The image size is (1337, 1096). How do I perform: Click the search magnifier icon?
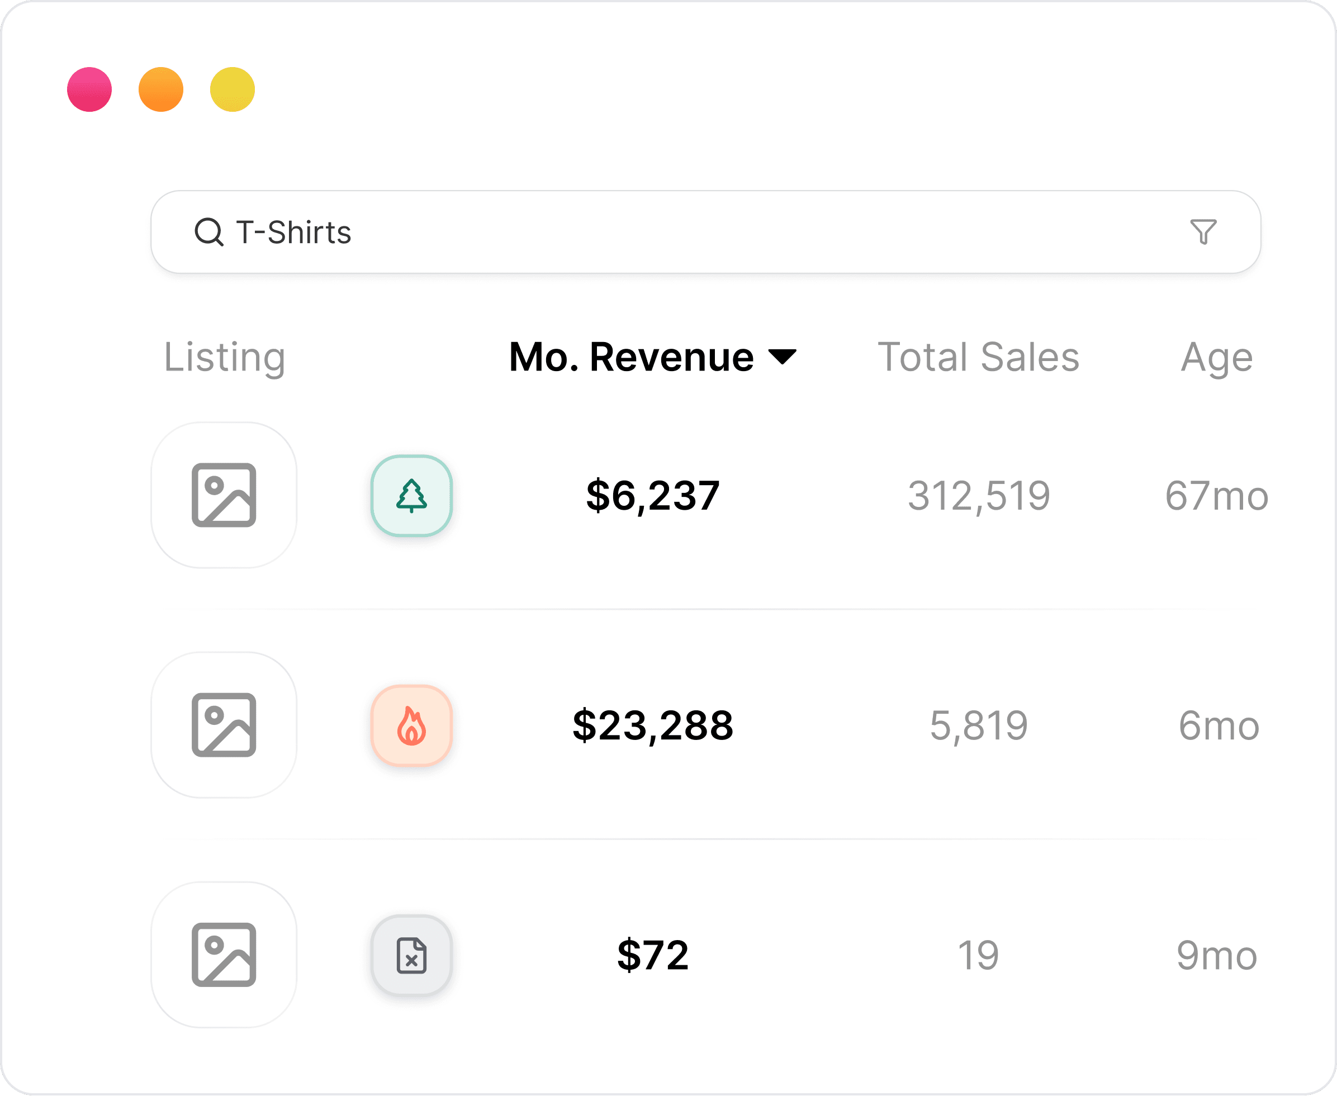[x=208, y=233]
